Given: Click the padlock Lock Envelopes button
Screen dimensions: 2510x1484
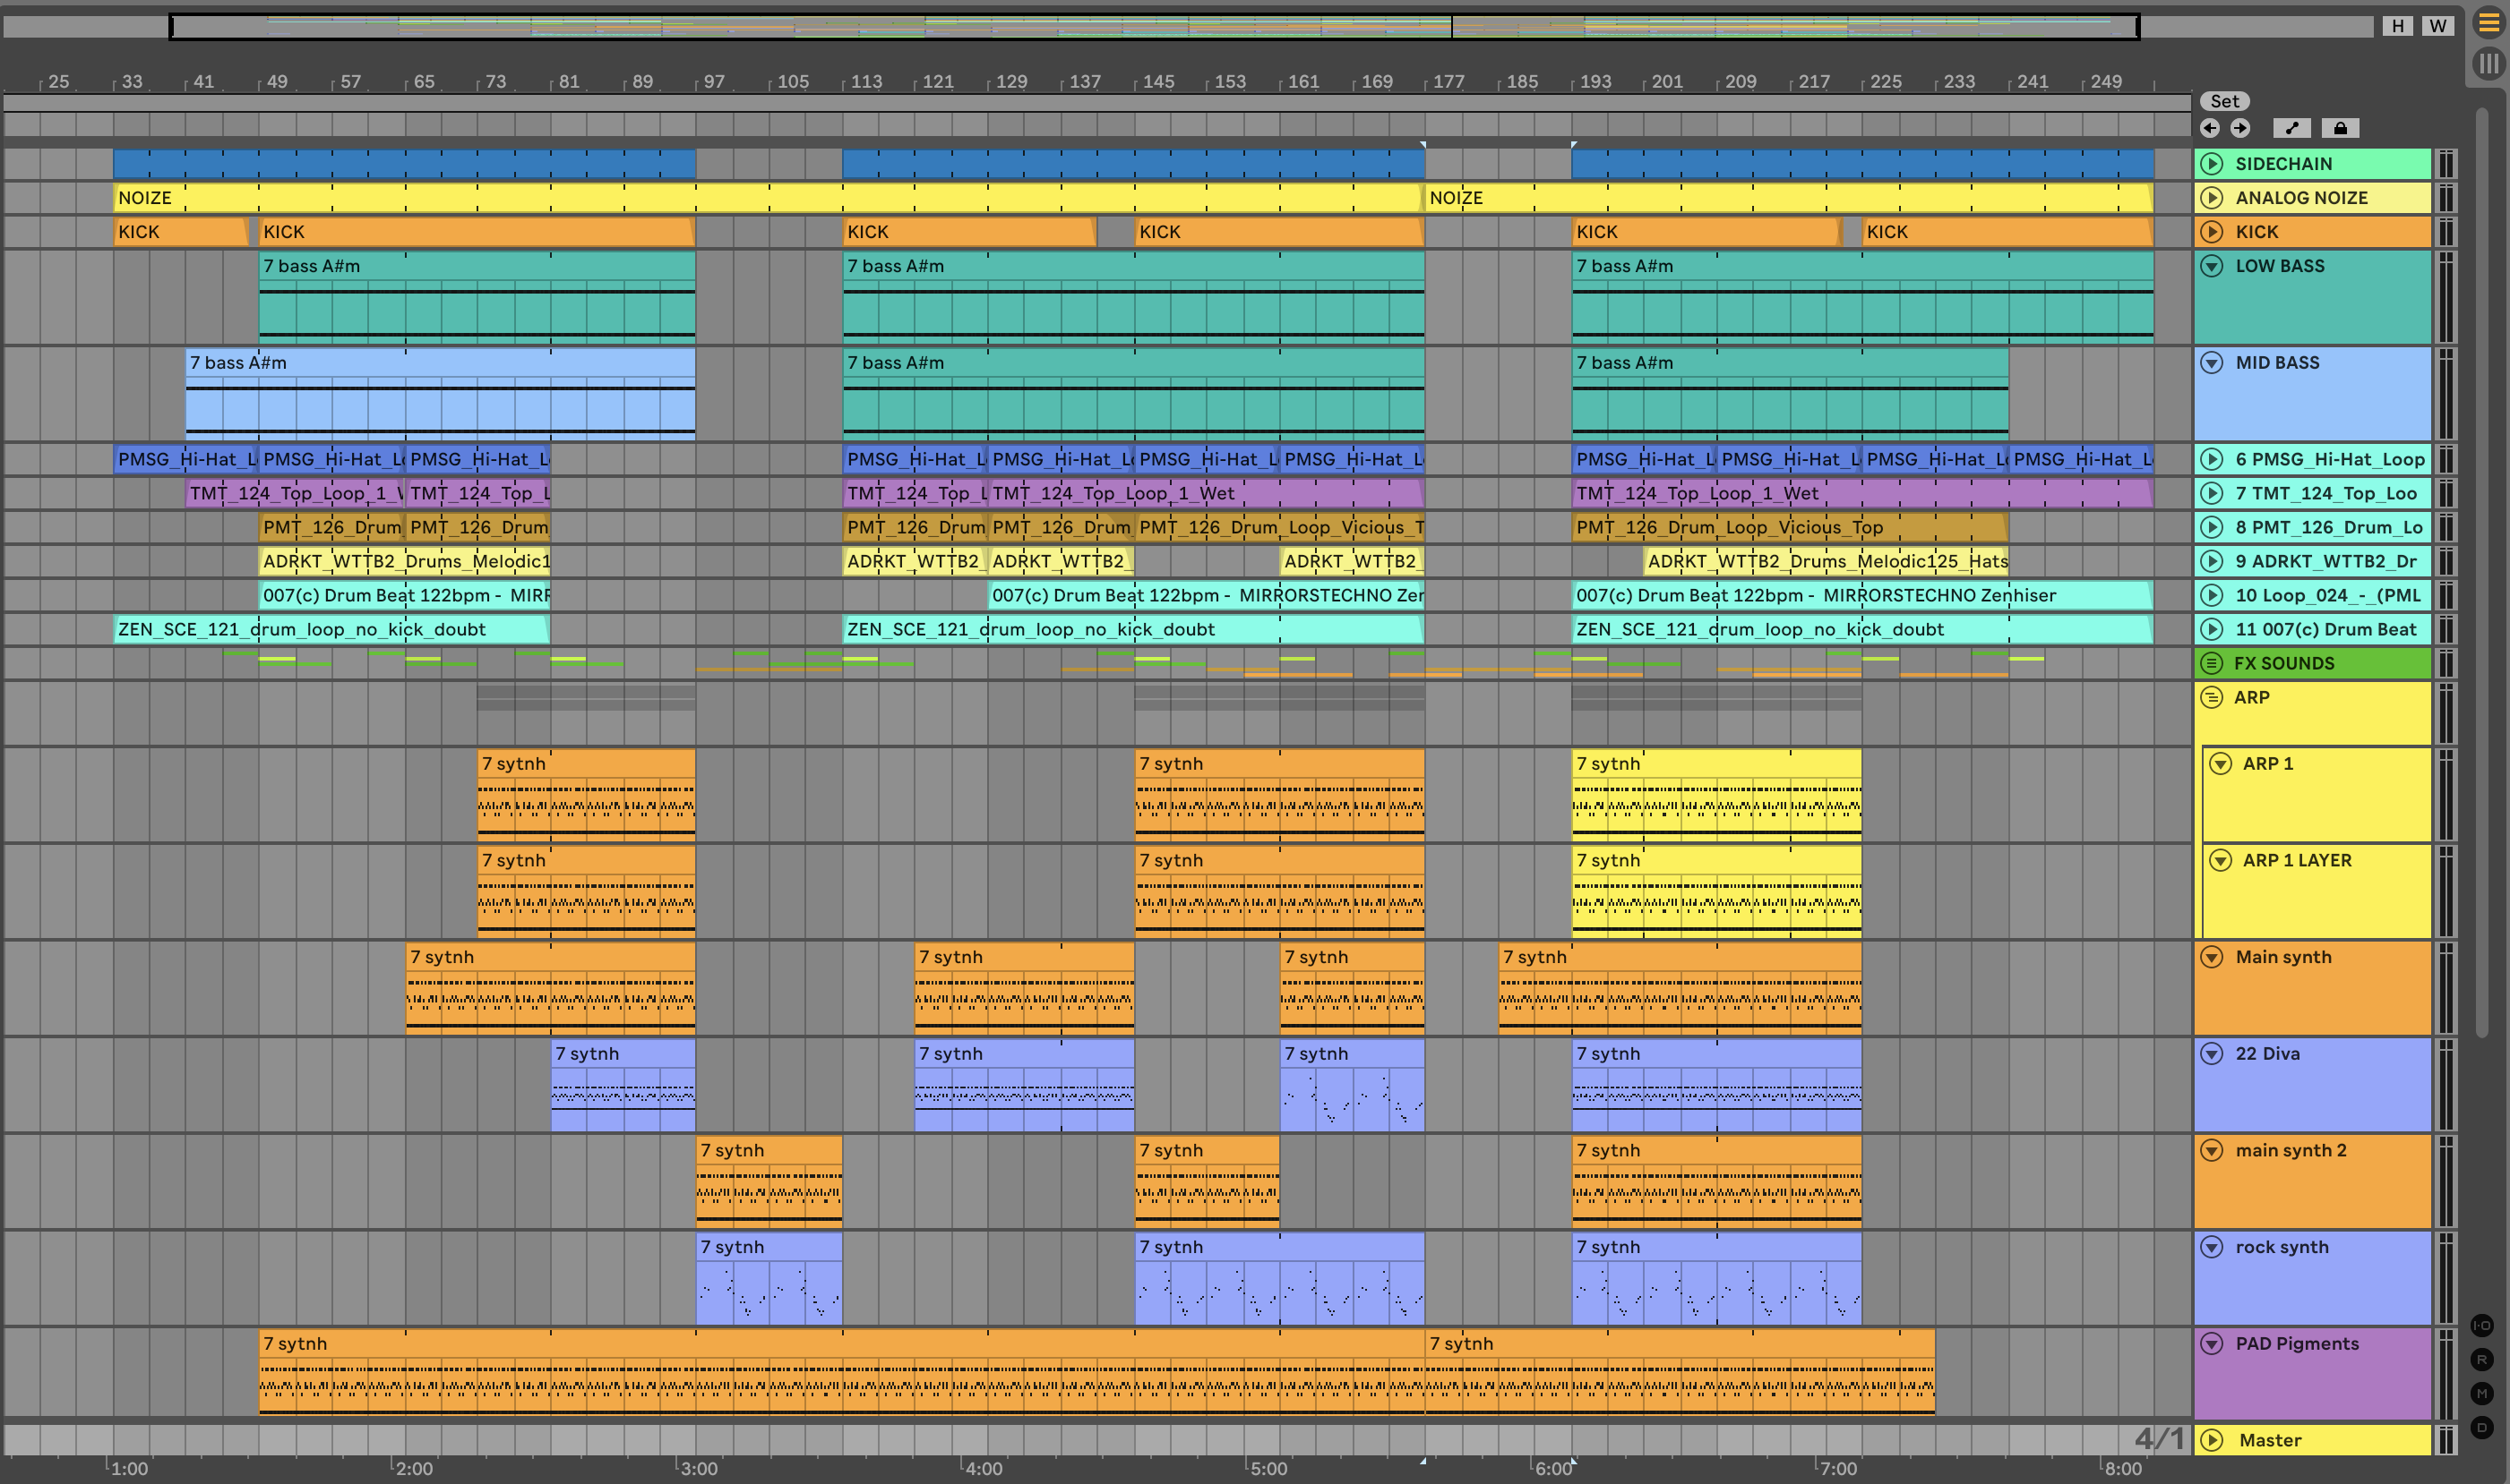Looking at the screenshot, I should pyautogui.click(x=2340, y=128).
